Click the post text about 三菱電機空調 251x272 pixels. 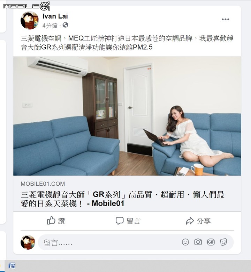(127, 43)
